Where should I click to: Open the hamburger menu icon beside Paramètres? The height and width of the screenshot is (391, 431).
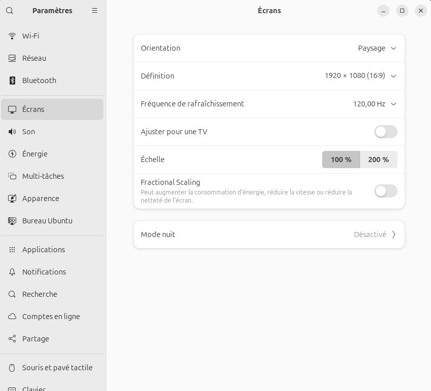[95, 11]
